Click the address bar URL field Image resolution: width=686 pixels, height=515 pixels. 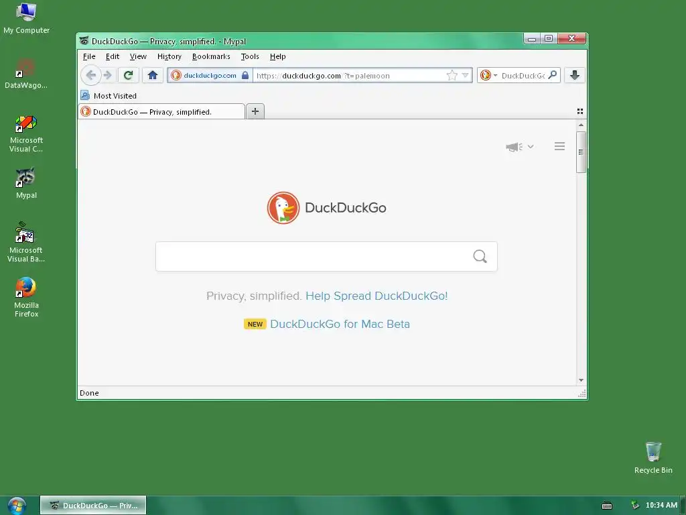[x=350, y=75]
